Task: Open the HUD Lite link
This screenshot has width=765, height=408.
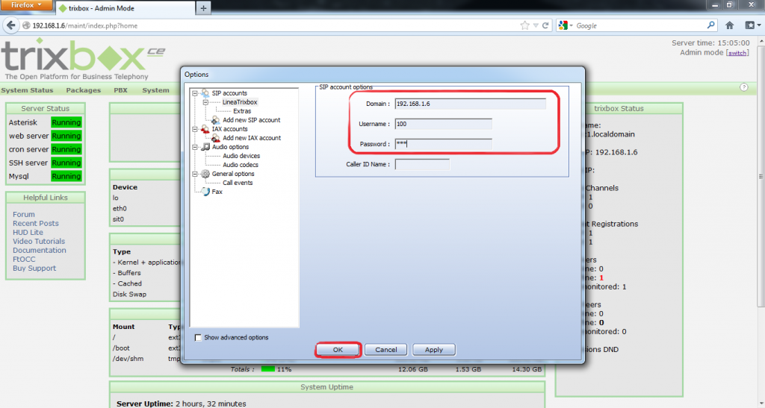Action: pyautogui.click(x=28, y=232)
